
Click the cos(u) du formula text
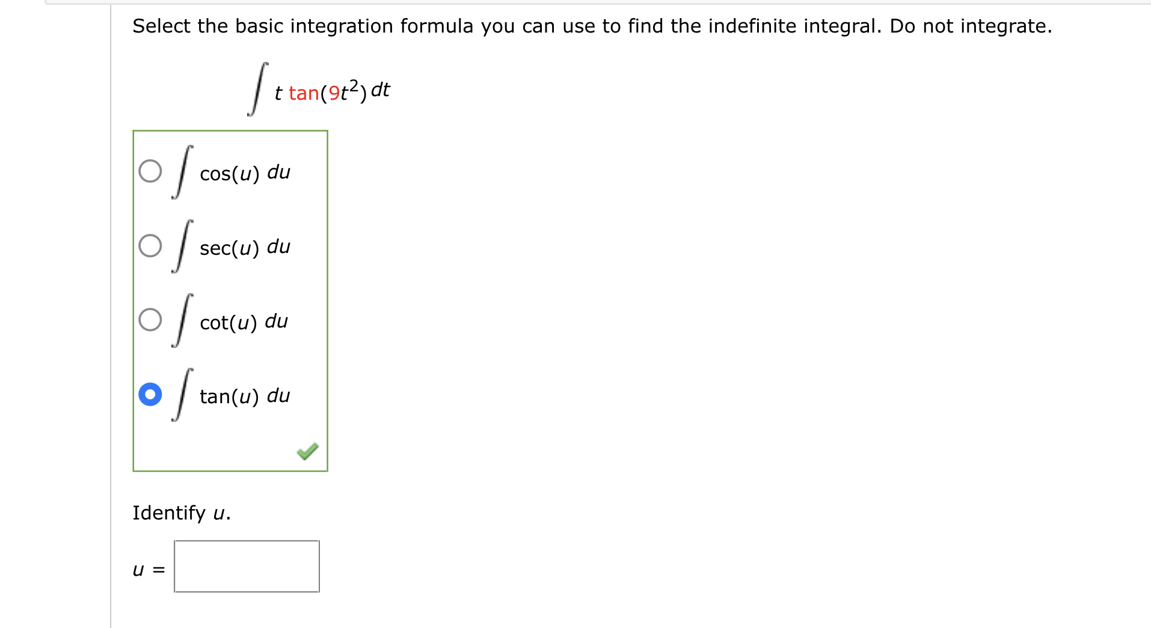(245, 173)
